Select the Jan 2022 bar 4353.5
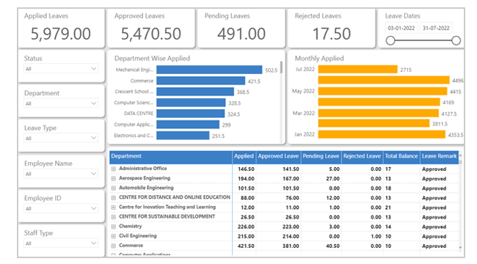 382,134
